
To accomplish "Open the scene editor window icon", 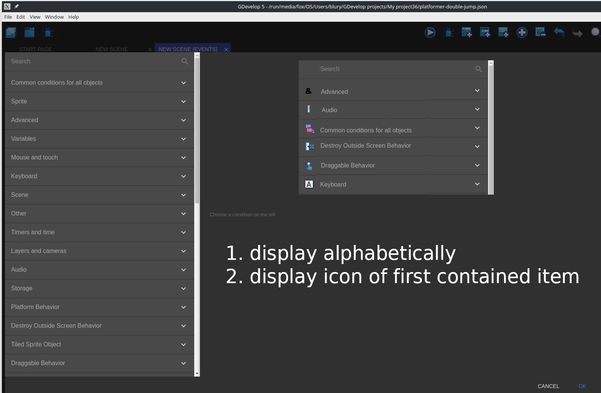I will [x=29, y=33].
